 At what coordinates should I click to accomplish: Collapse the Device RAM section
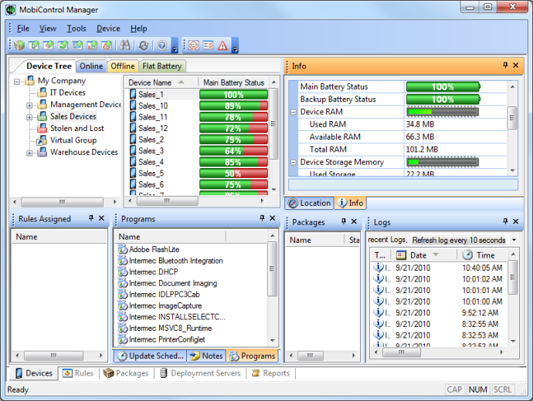294,112
